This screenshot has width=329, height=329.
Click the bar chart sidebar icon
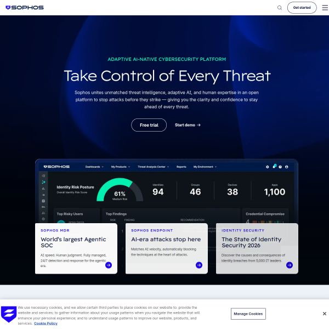tap(43, 189)
